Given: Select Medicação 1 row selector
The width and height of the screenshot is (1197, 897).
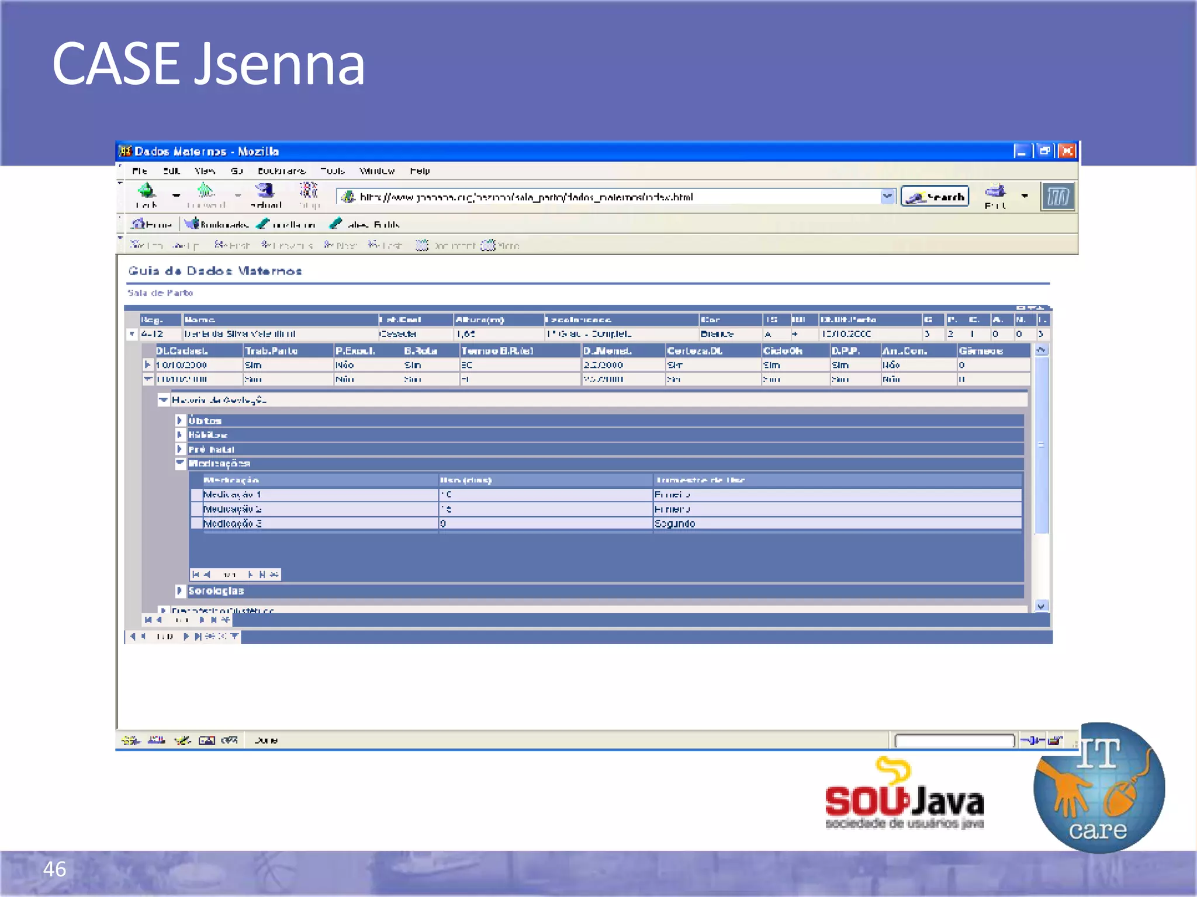Looking at the screenshot, I should pyautogui.click(x=196, y=495).
